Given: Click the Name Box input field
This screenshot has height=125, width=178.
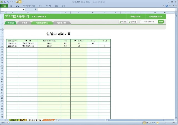Looking at the screenshot, I should click(11, 9).
